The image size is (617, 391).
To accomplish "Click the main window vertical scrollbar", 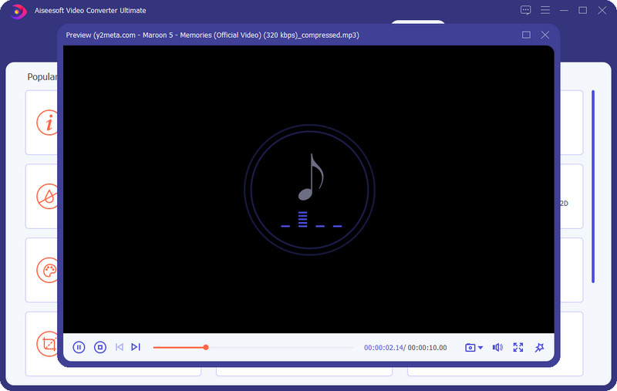I will pos(593,186).
